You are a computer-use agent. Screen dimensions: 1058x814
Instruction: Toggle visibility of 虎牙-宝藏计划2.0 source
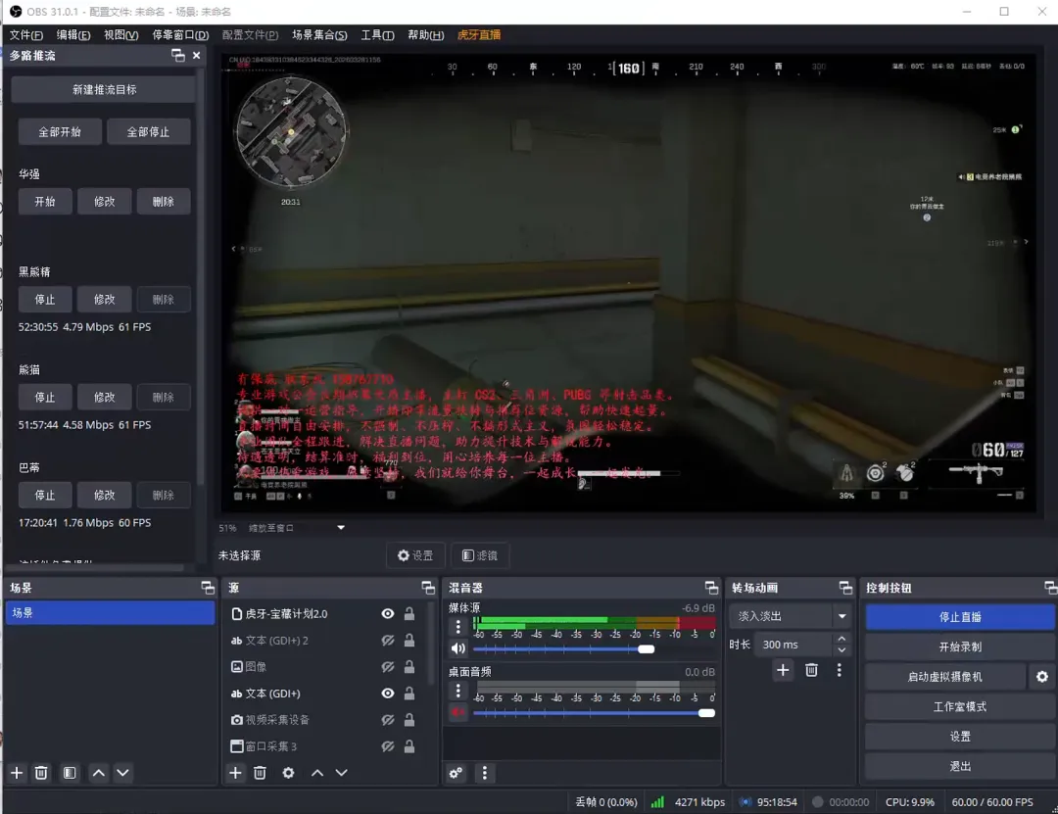[x=387, y=613]
